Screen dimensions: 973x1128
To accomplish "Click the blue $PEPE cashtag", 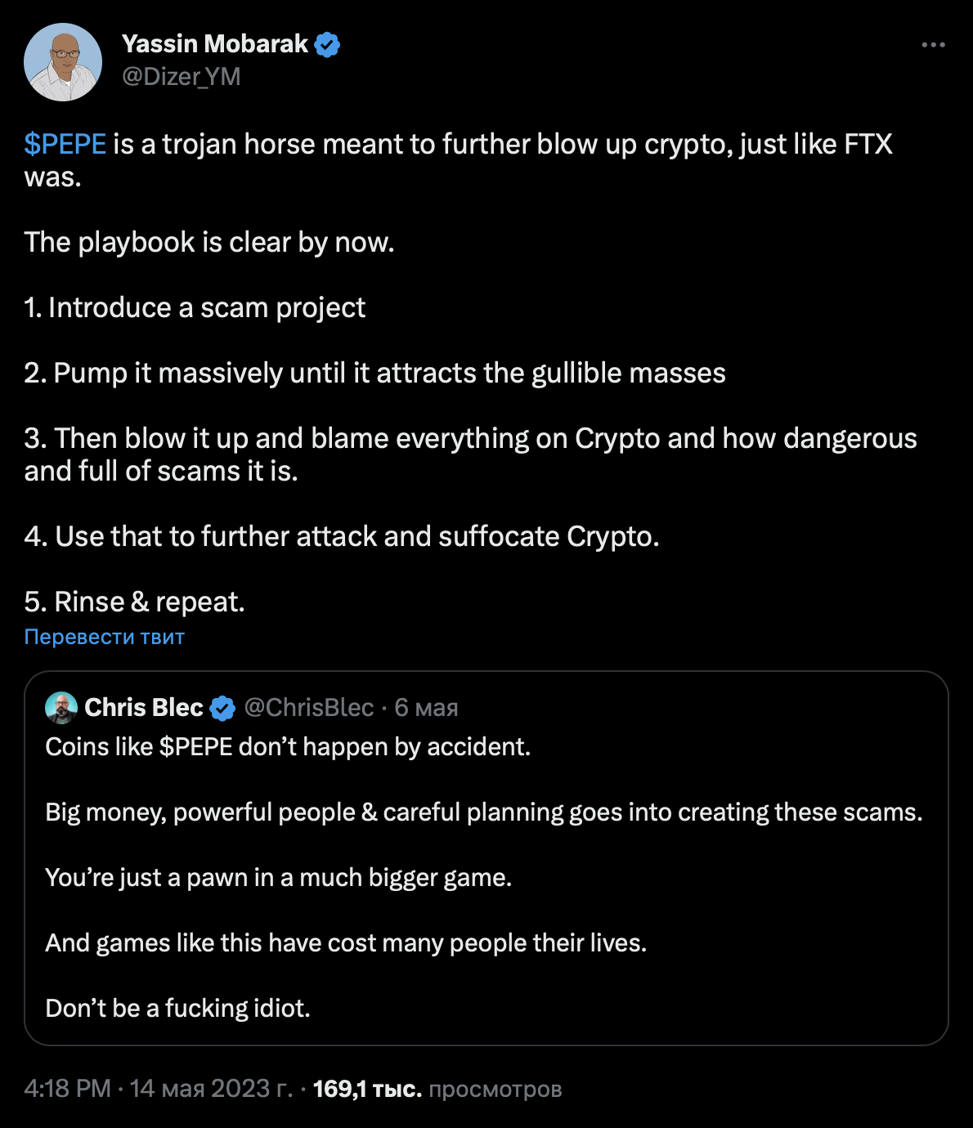I will click(65, 145).
